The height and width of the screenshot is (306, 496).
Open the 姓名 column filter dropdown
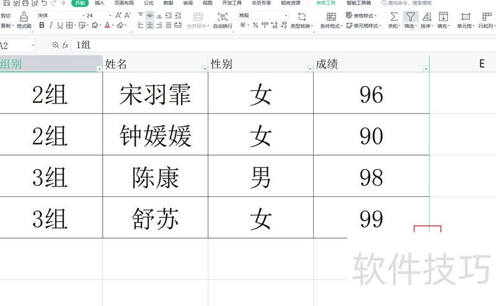205,69
